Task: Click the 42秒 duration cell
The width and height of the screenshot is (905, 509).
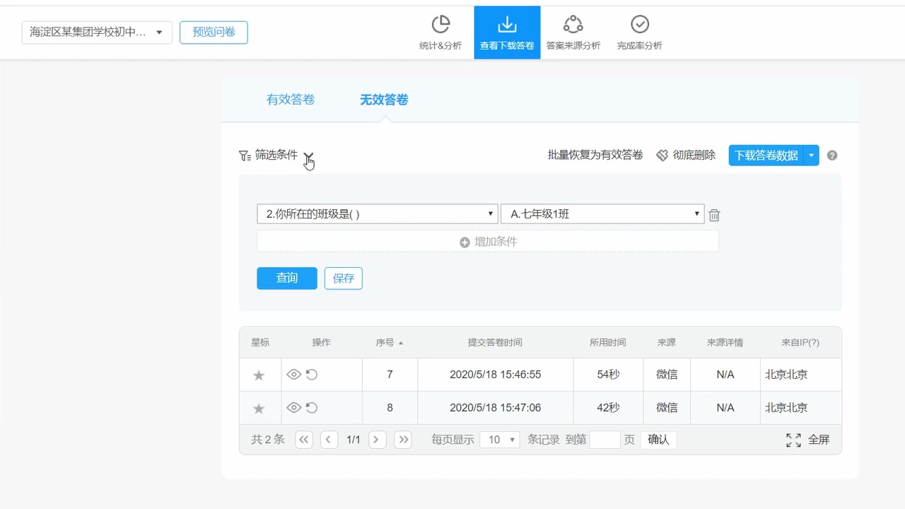Action: click(608, 408)
